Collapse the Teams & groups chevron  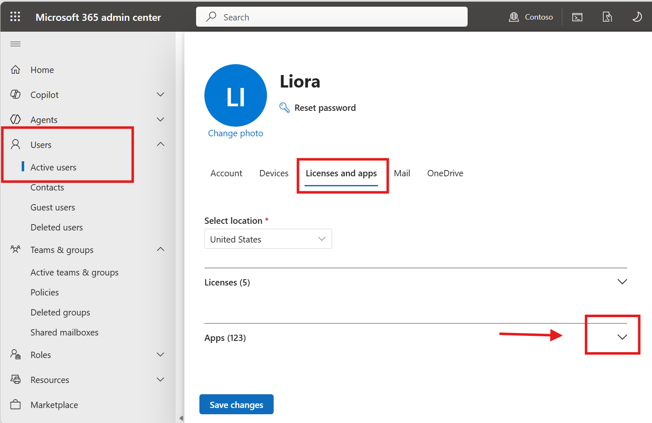pyautogui.click(x=161, y=249)
